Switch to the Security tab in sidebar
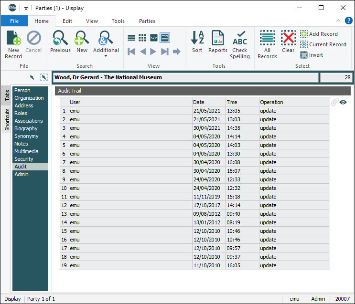355x304 pixels. (x=24, y=159)
